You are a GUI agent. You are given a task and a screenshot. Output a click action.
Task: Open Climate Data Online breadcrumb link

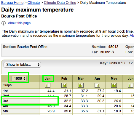click(60, 3)
